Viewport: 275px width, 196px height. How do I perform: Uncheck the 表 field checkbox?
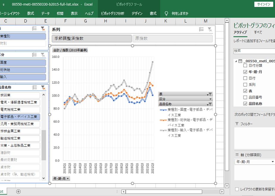coord(245,91)
